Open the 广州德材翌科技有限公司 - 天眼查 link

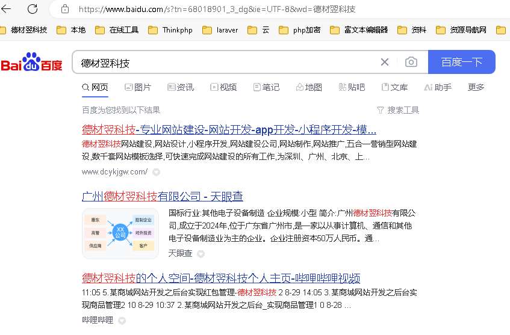pos(163,196)
